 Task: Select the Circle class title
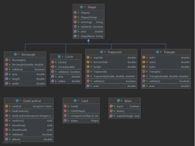69,57
